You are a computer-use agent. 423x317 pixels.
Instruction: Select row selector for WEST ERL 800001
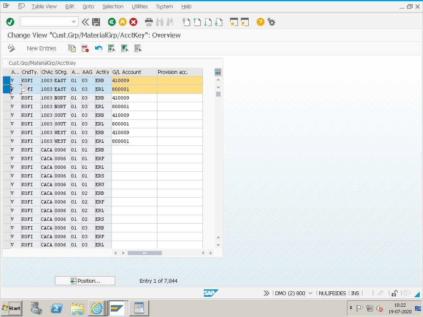(7, 141)
